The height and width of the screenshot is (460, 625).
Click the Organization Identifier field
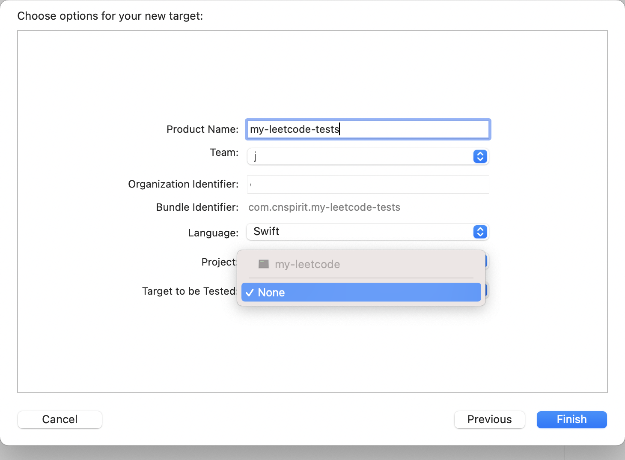click(x=368, y=184)
